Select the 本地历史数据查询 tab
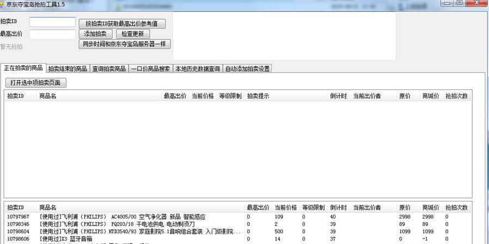Screen dimensions: 489x244 (197, 69)
